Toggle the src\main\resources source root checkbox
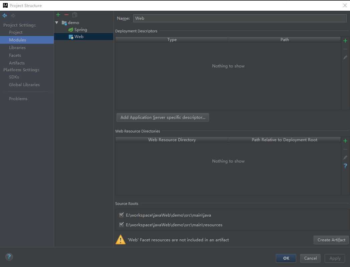 pyautogui.click(x=122, y=224)
